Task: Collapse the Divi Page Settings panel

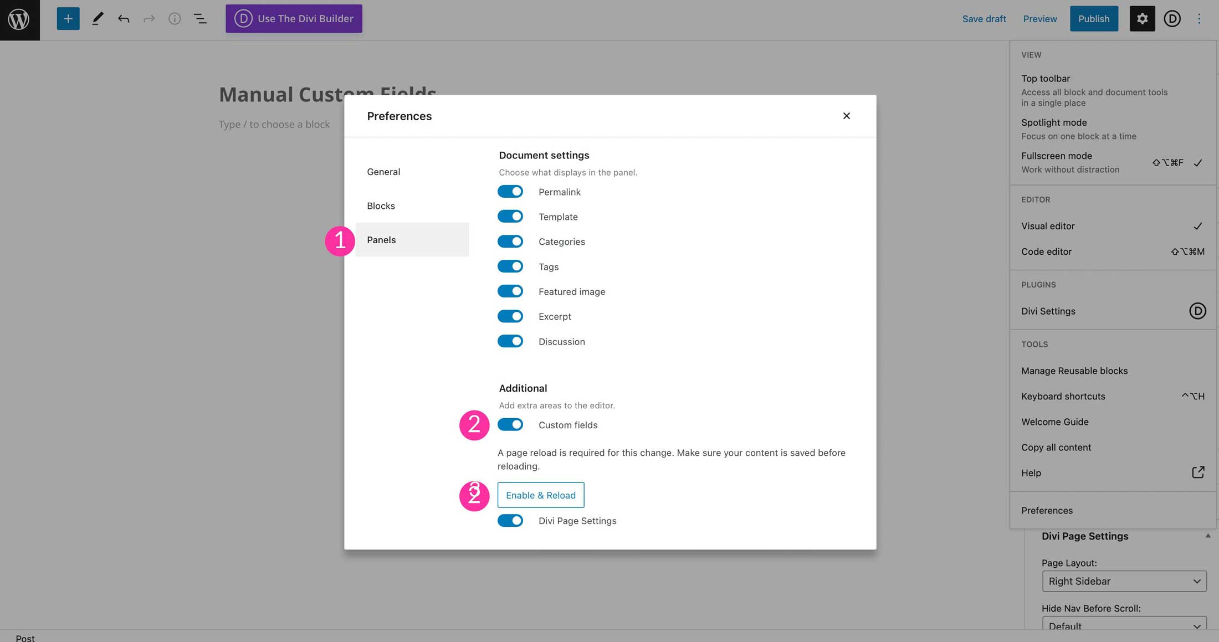Action: click(x=1208, y=535)
